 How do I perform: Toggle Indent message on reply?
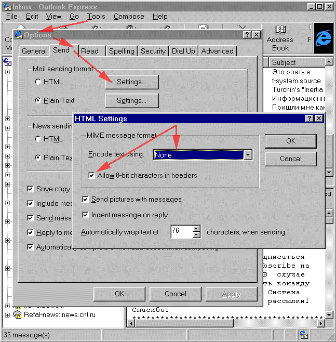coord(85,215)
